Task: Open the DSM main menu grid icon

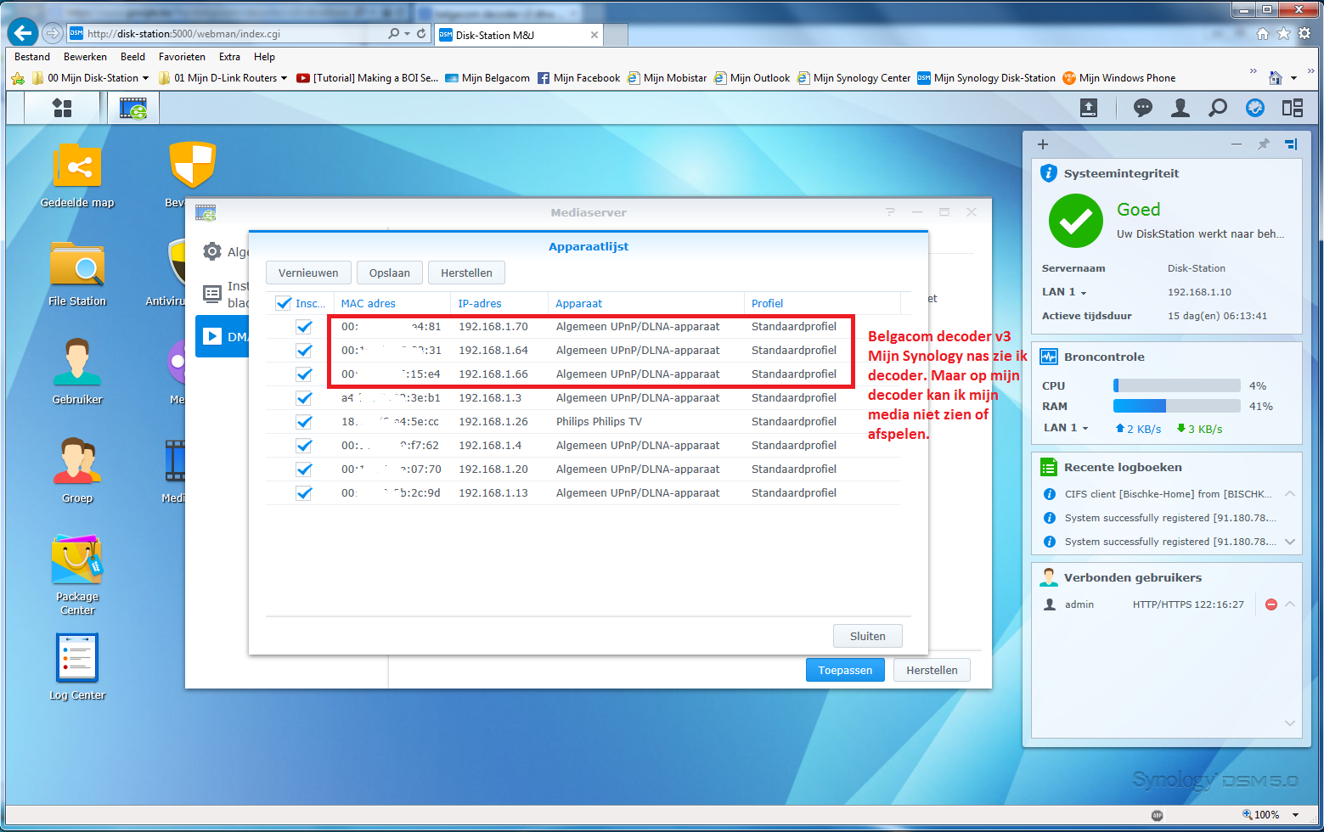Action: point(62,108)
